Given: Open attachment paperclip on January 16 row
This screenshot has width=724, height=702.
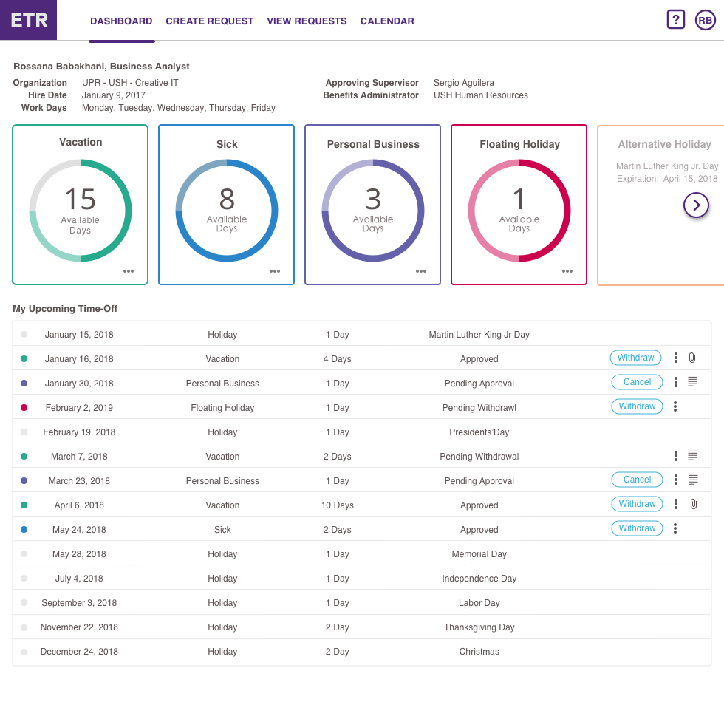Looking at the screenshot, I should pyautogui.click(x=692, y=358).
